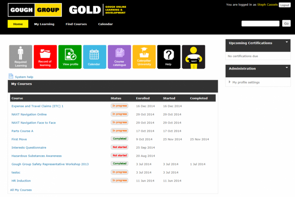
Task: Click the Gough Group logo
Action: tap(35, 10)
